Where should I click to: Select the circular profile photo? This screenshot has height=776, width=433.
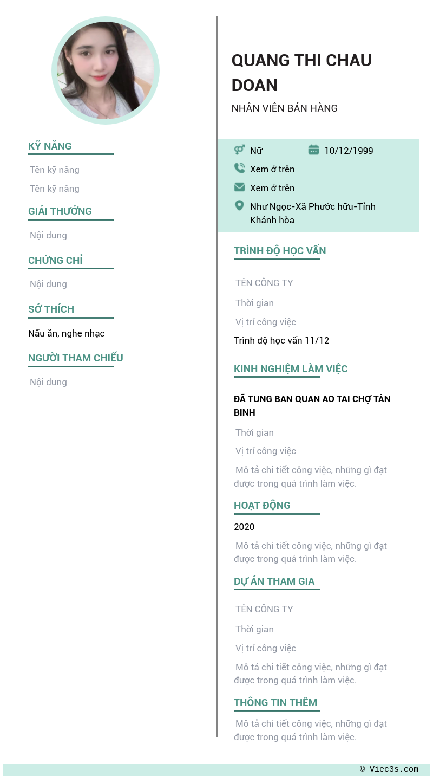(106, 70)
